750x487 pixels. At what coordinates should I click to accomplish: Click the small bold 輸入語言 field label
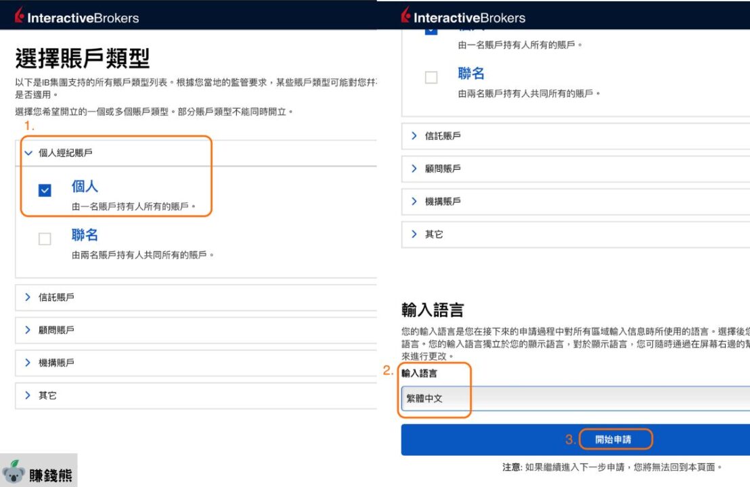pos(419,373)
